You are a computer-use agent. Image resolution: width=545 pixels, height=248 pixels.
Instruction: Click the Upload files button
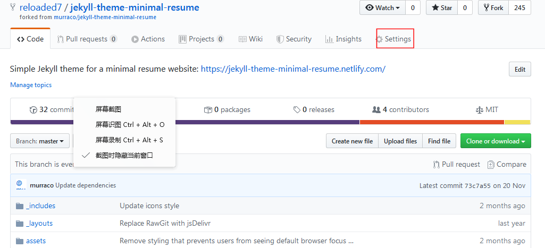point(400,141)
